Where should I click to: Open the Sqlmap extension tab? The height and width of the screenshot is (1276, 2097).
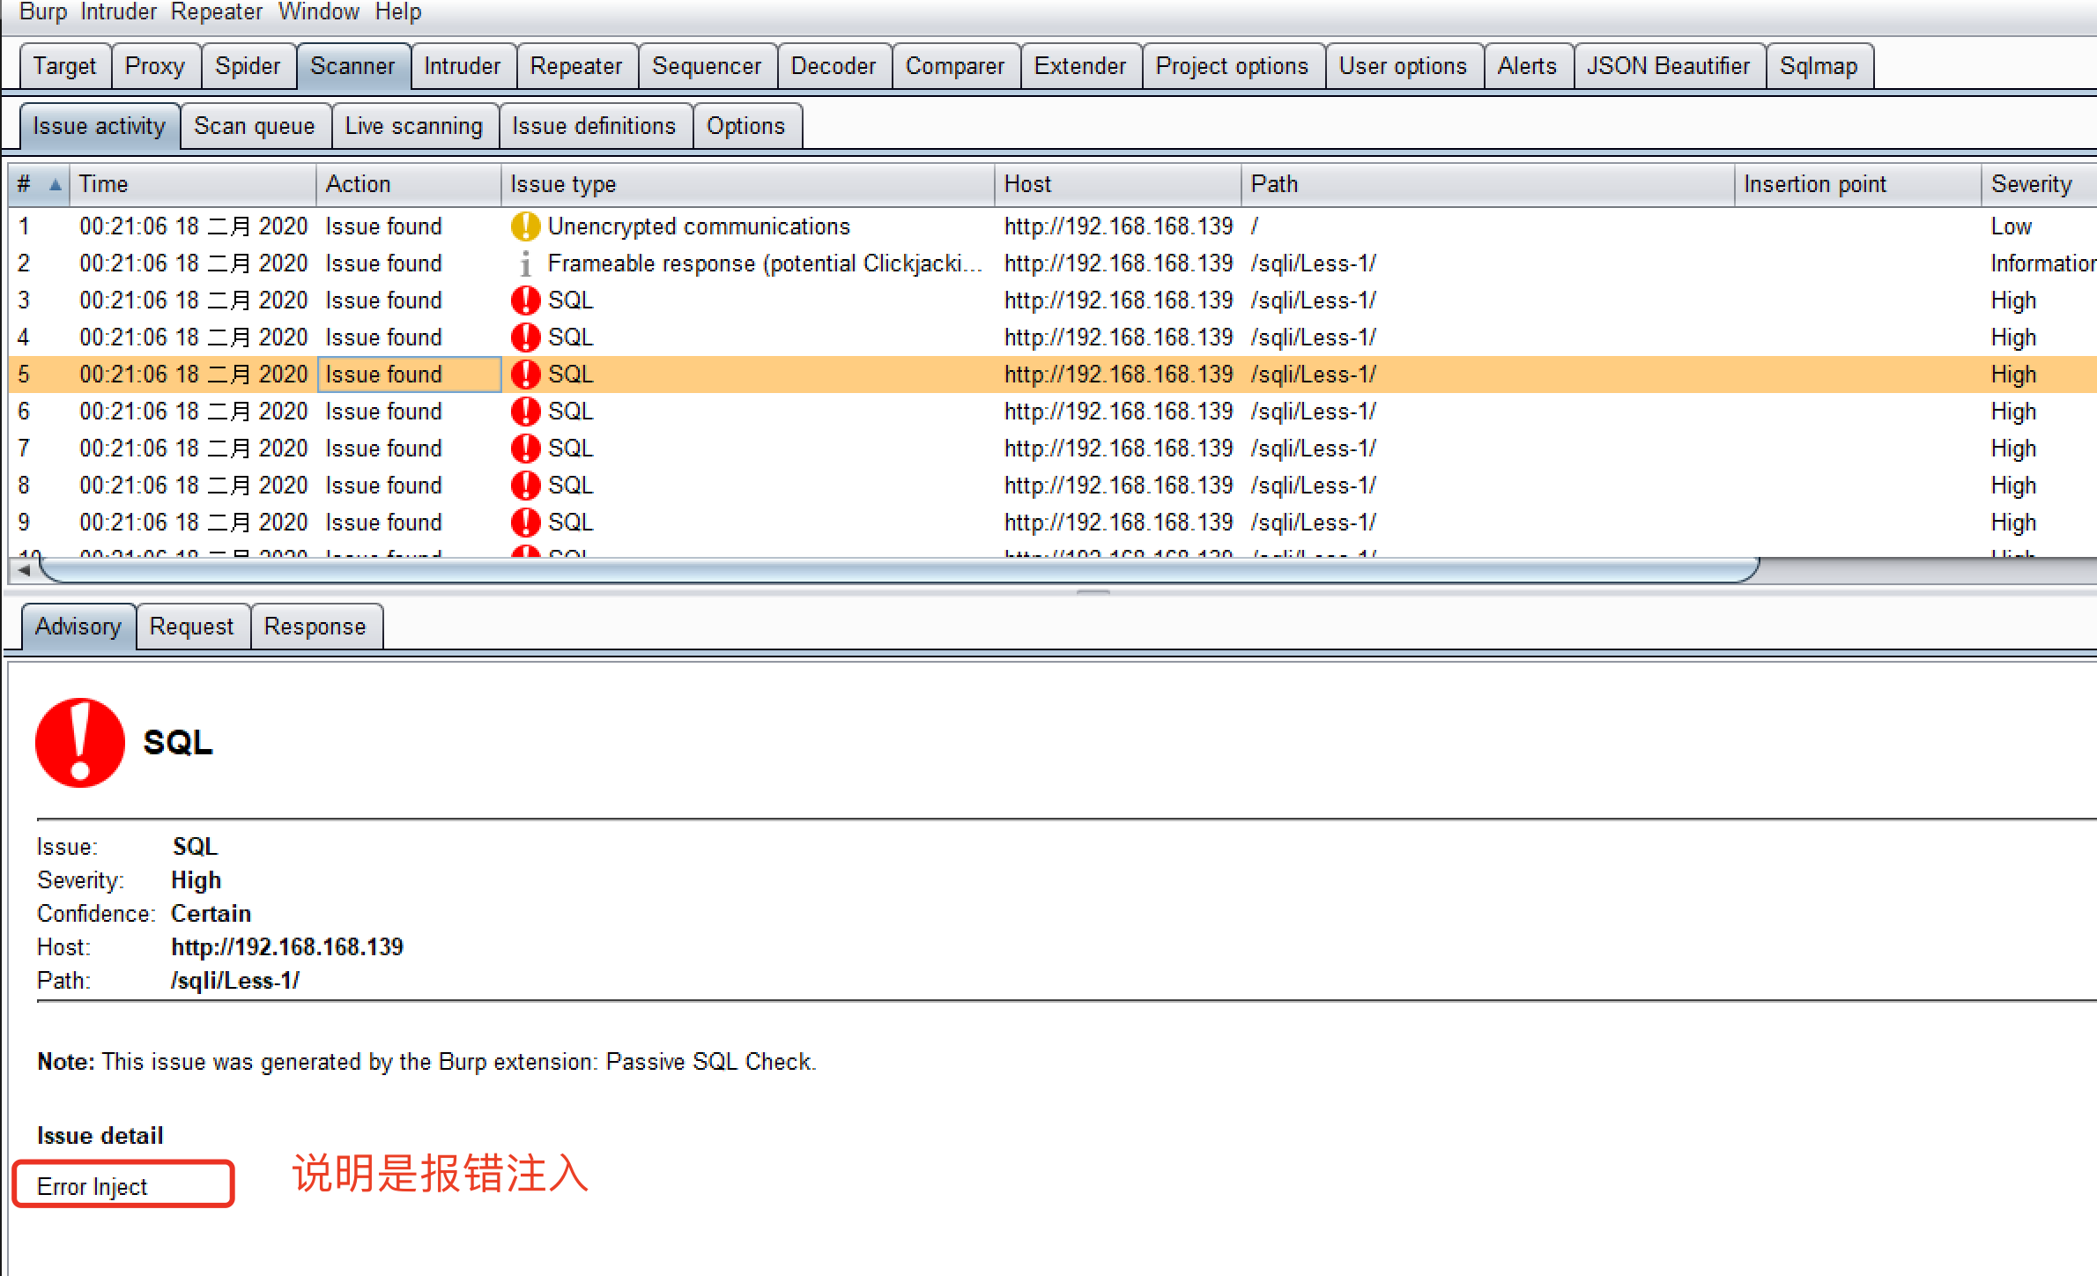point(1818,66)
